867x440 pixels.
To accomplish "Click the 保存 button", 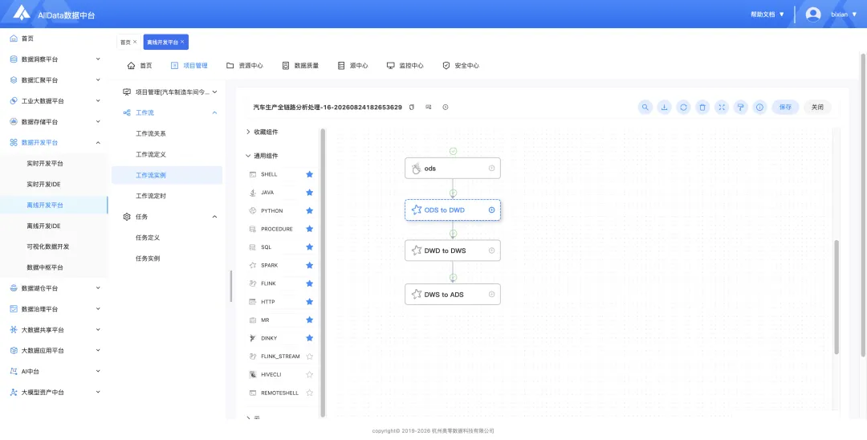I will [x=785, y=108].
